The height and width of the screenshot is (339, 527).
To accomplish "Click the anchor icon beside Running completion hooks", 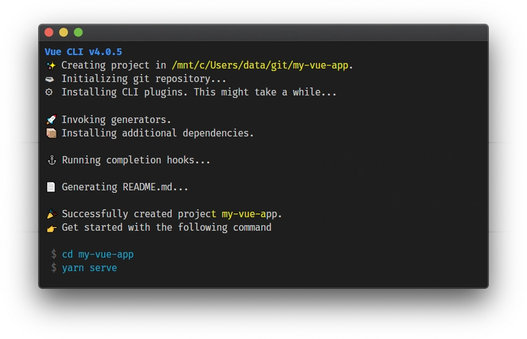I will point(52,160).
